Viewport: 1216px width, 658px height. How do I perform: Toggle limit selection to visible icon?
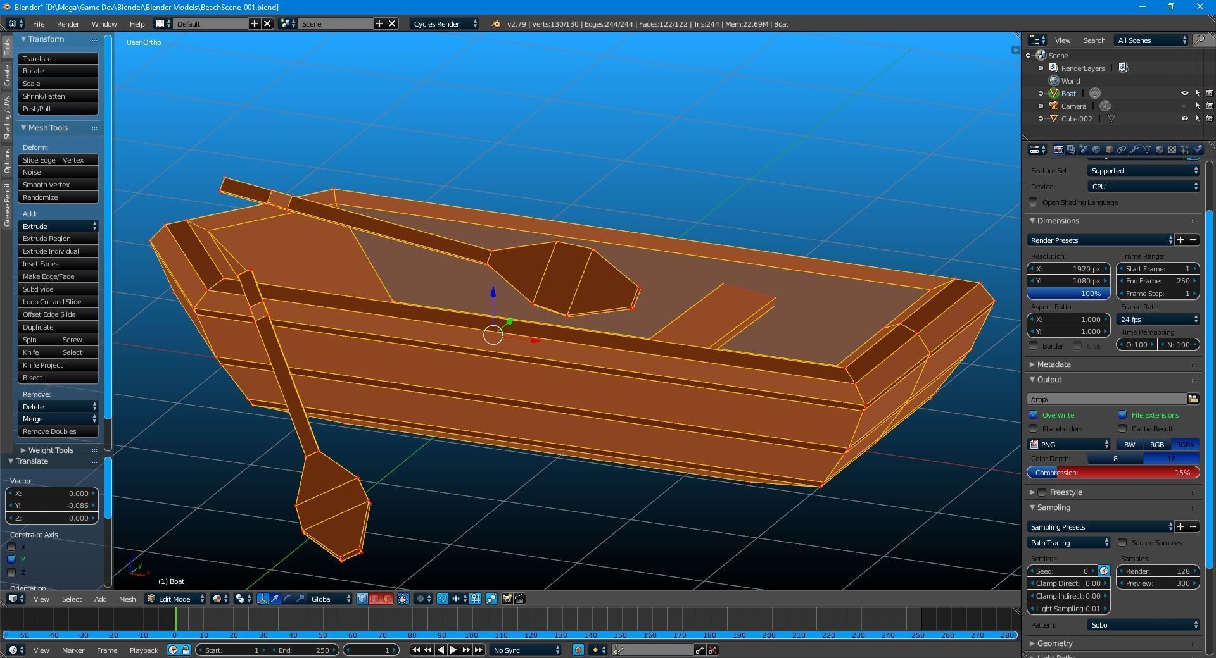[403, 599]
